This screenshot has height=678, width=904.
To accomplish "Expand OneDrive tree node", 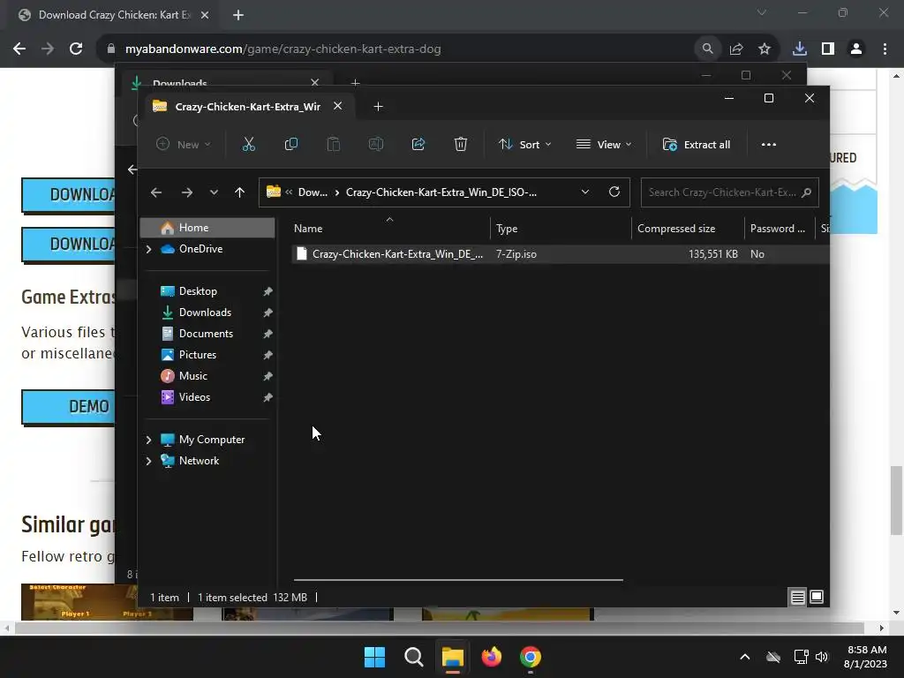I will tap(148, 249).
